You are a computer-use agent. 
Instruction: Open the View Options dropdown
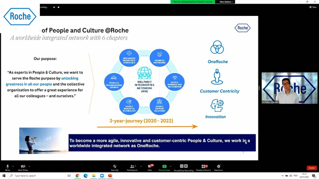point(226,2)
